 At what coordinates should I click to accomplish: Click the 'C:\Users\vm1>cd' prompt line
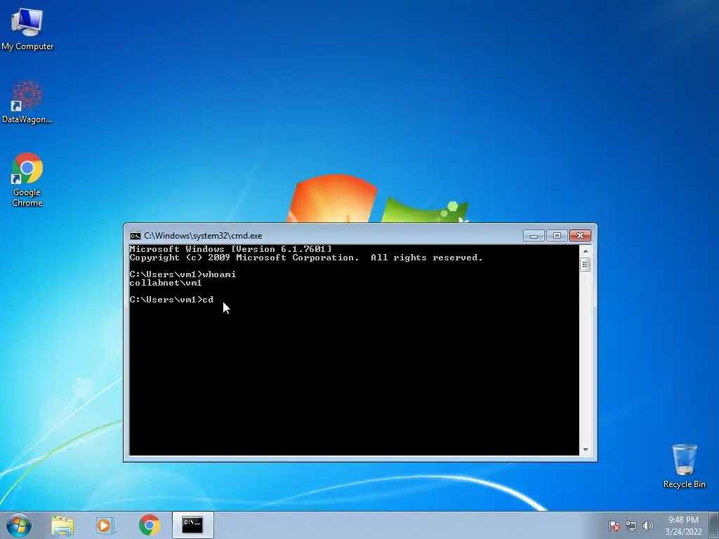pos(171,299)
